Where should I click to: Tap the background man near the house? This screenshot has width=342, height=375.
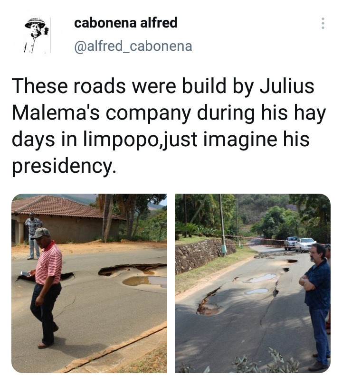(x=33, y=235)
